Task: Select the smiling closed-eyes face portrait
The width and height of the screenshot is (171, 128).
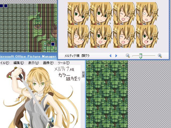Action: pos(124,14)
